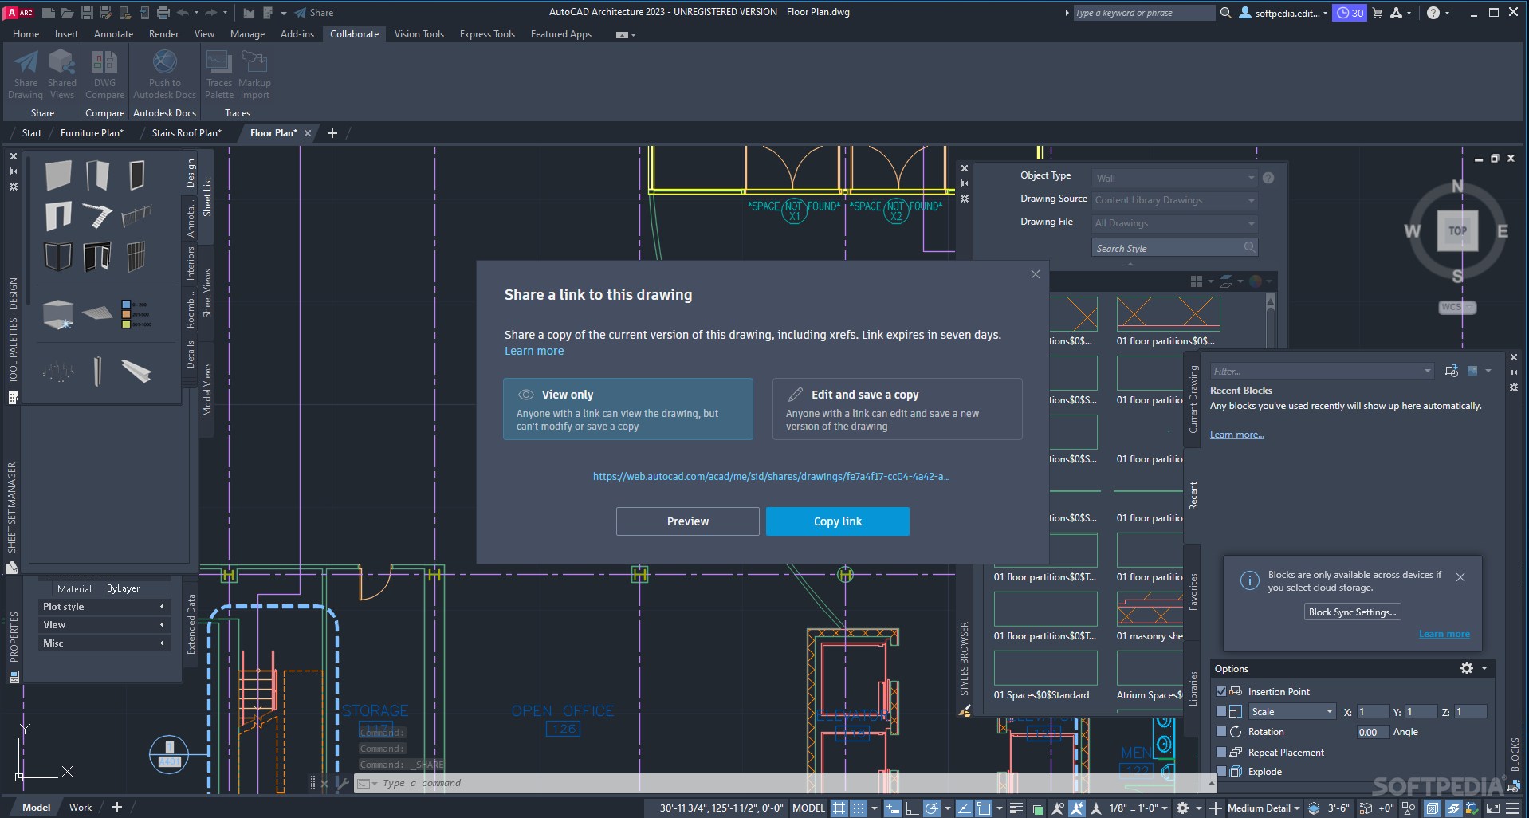Click the Styles Browser vertical scrollbar
This screenshot has width=1529, height=818.
coord(1271,323)
